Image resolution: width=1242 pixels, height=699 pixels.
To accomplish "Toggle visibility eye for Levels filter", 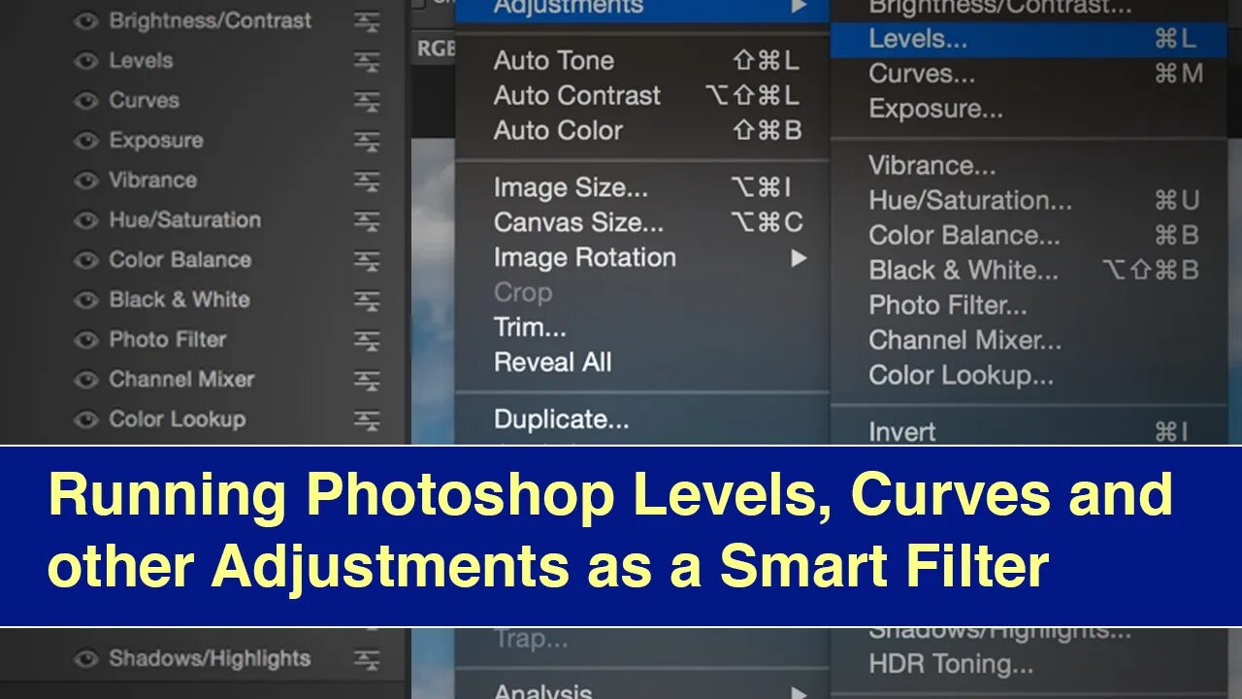I will (x=86, y=60).
